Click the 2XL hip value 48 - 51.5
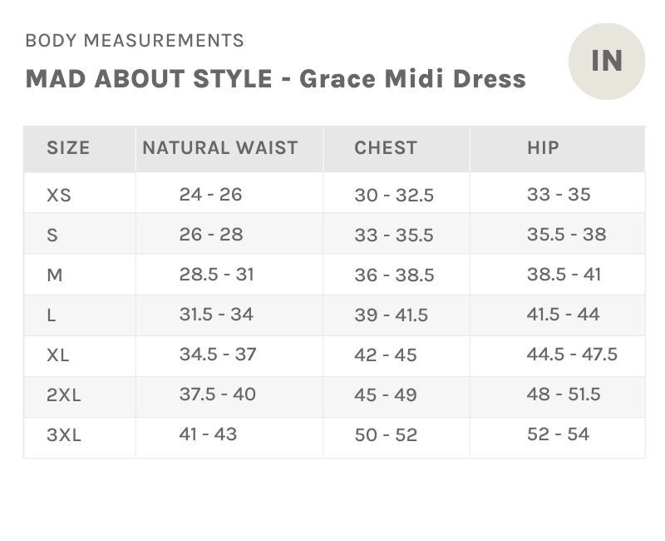The image size is (665, 541). [564, 394]
